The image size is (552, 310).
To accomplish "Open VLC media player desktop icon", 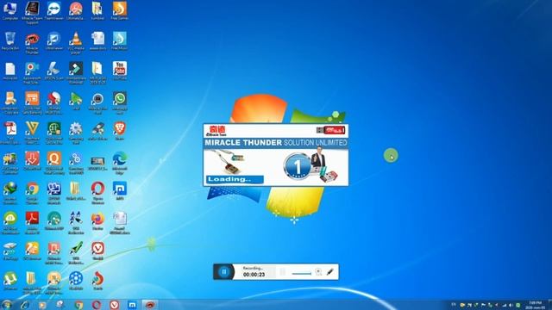I will coord(76,43).
